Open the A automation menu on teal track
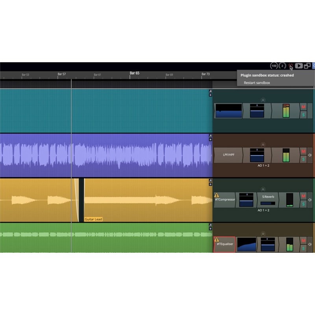This screenshot has height=315, width=315. pyautogui.click(x=210, y=91)
